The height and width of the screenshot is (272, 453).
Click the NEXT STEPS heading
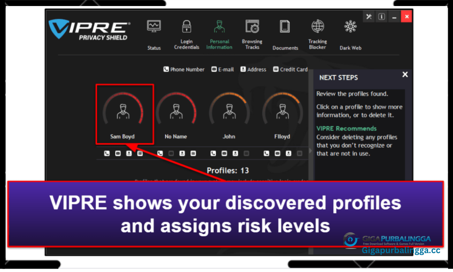click(339, 77)
